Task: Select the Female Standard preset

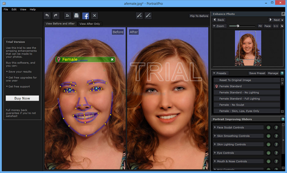Action: pyautogui.click(x=247, y=86)
